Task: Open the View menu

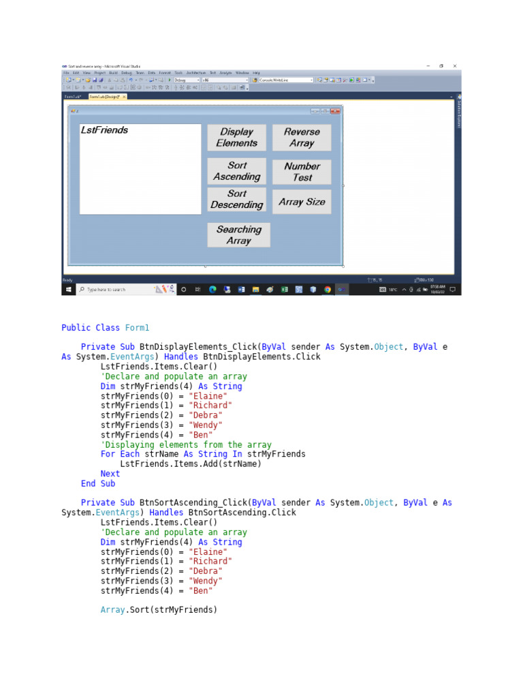Action: [86, 72]
